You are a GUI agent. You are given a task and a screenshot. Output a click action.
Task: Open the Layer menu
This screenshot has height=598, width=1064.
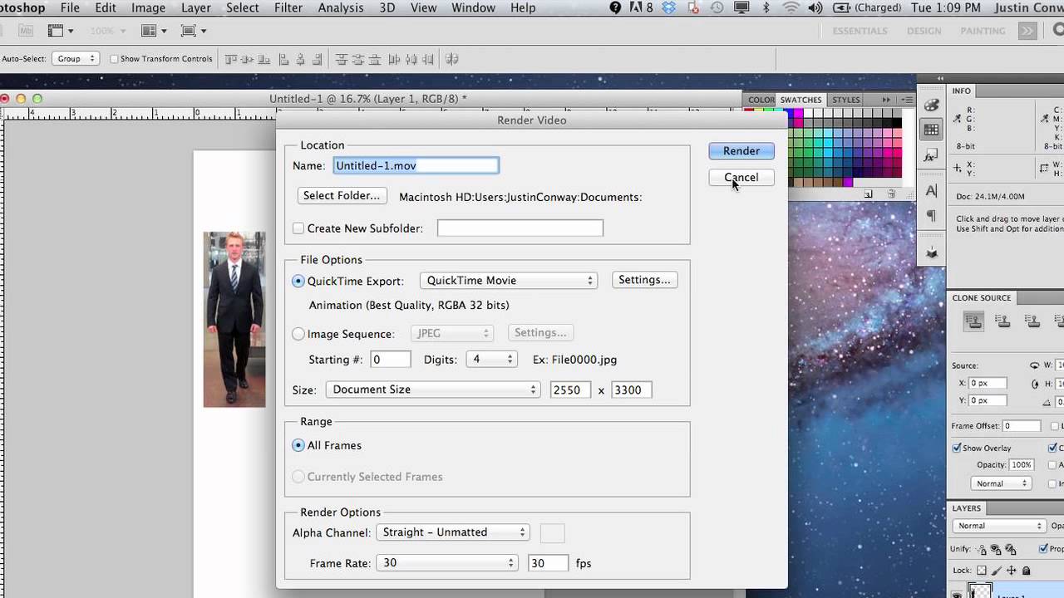coord(196,7)
